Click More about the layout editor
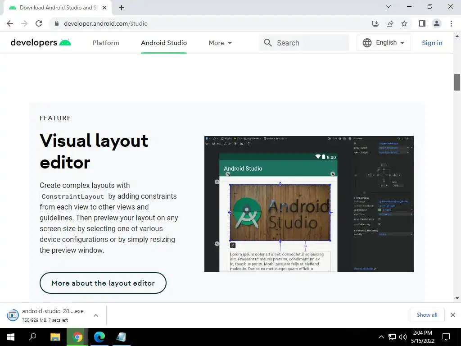 click(103, 283)
